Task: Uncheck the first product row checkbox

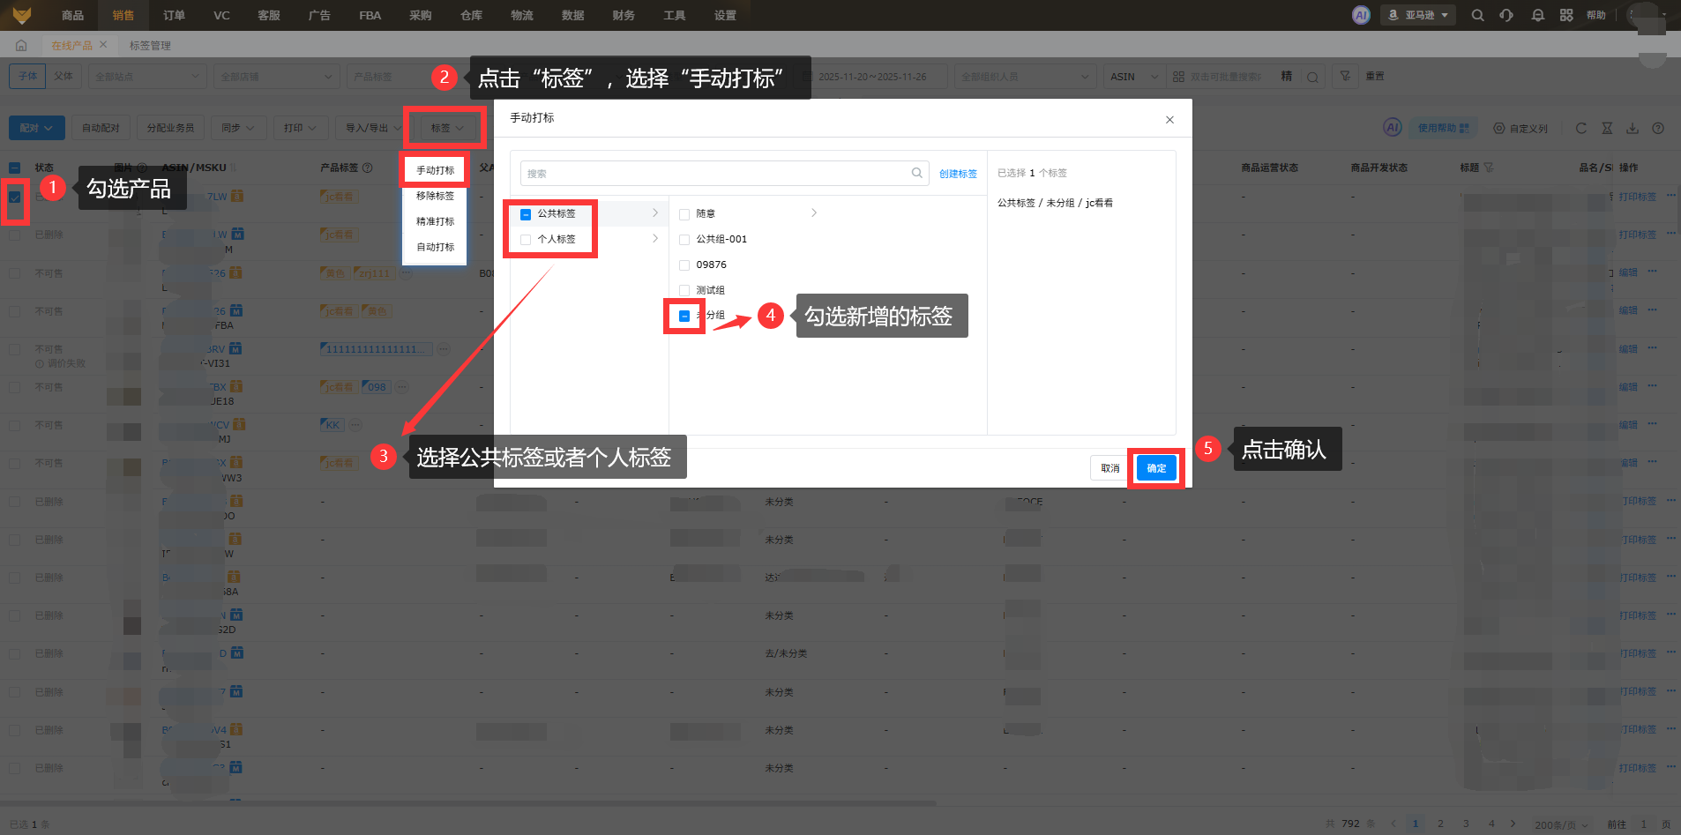Action: pyautogui.click(x=15, y=197)
